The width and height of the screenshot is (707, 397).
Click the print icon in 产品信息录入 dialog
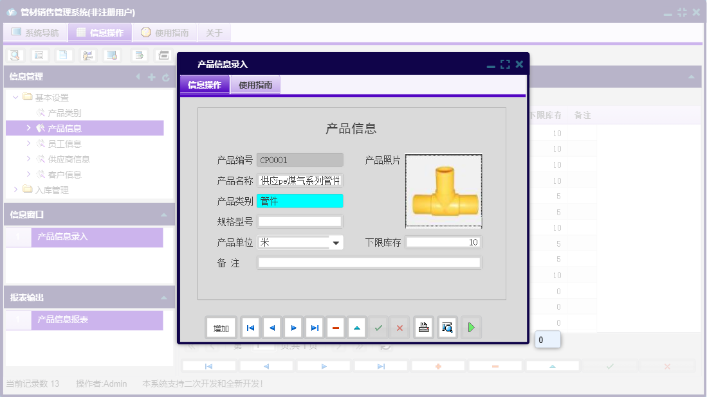pos(423,327)
